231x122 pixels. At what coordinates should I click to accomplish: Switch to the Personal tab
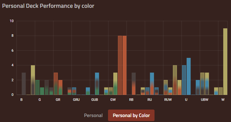point(93,115)
